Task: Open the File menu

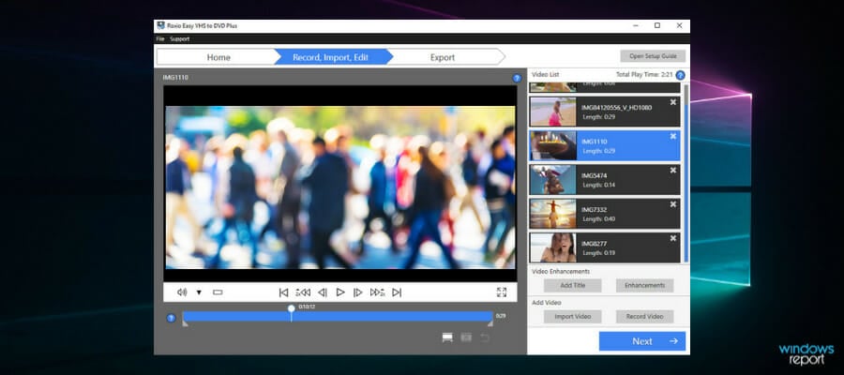Action: (159, 38)
